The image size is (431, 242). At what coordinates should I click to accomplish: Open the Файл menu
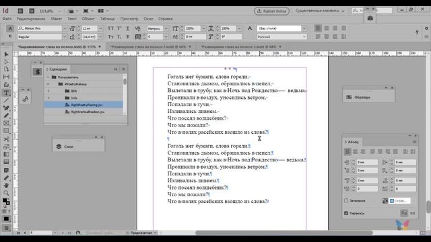pos(7,19)
